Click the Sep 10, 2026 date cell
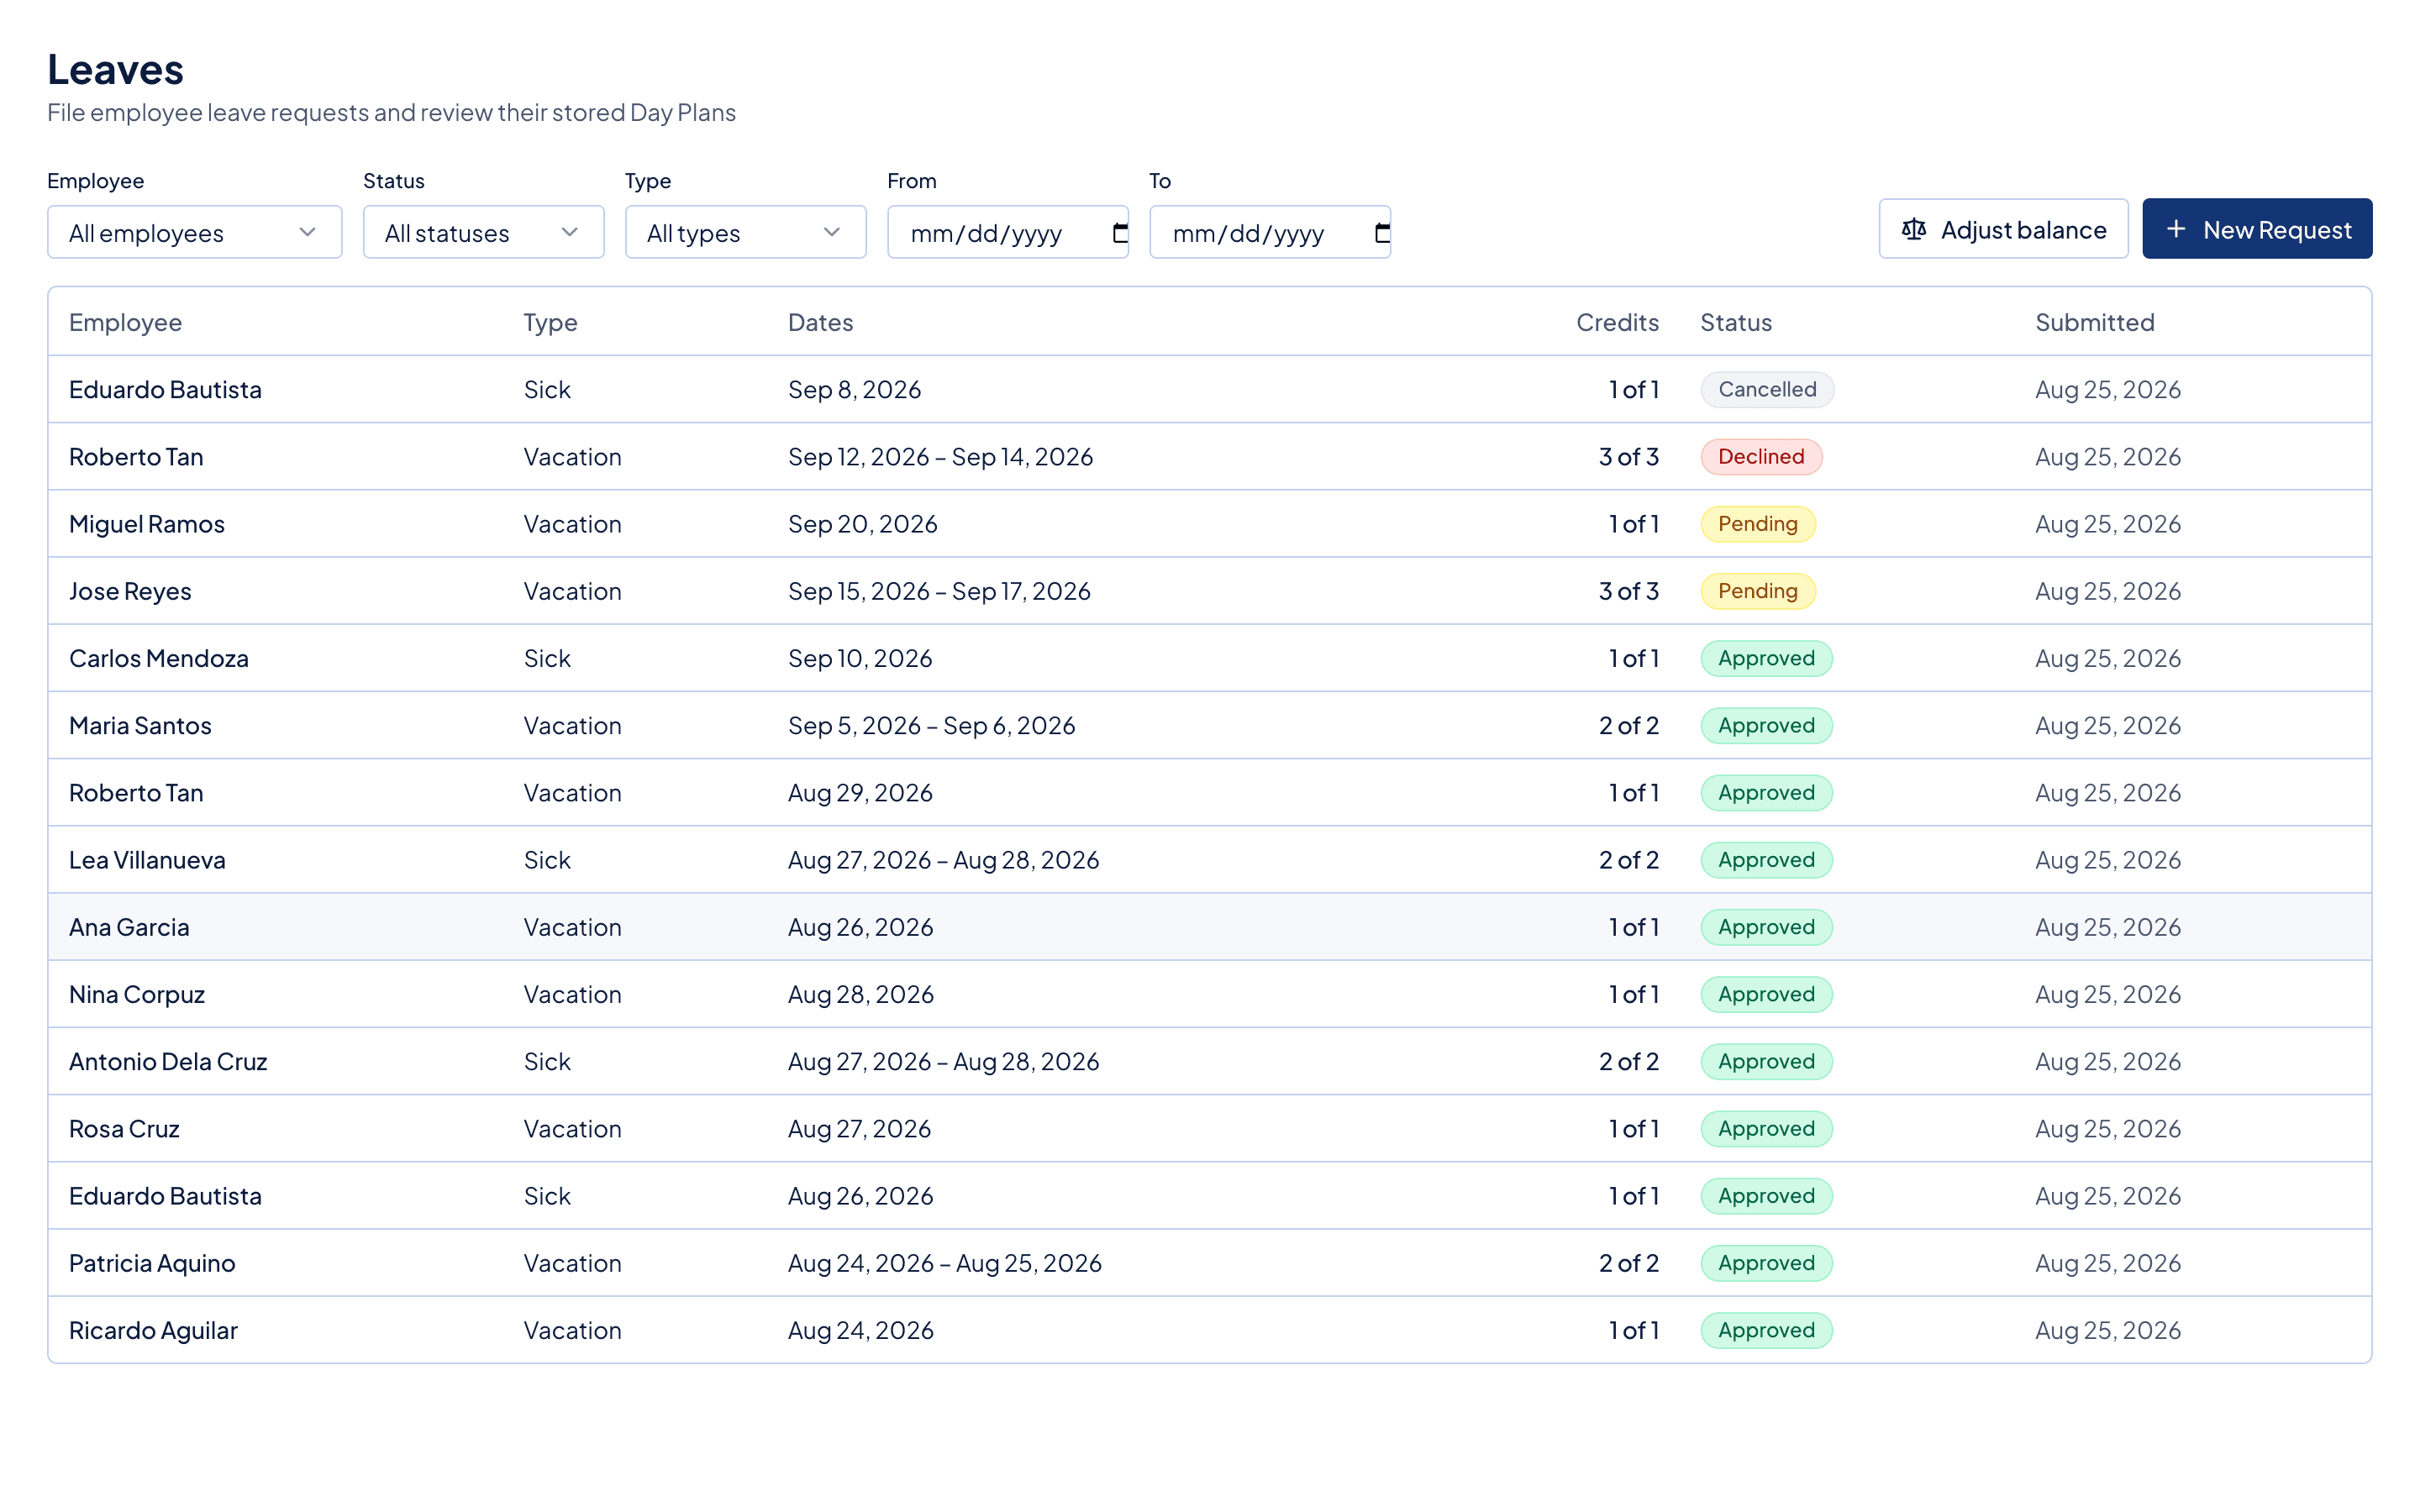Viewport: 2420px width, 1512px height. (860, 658)
